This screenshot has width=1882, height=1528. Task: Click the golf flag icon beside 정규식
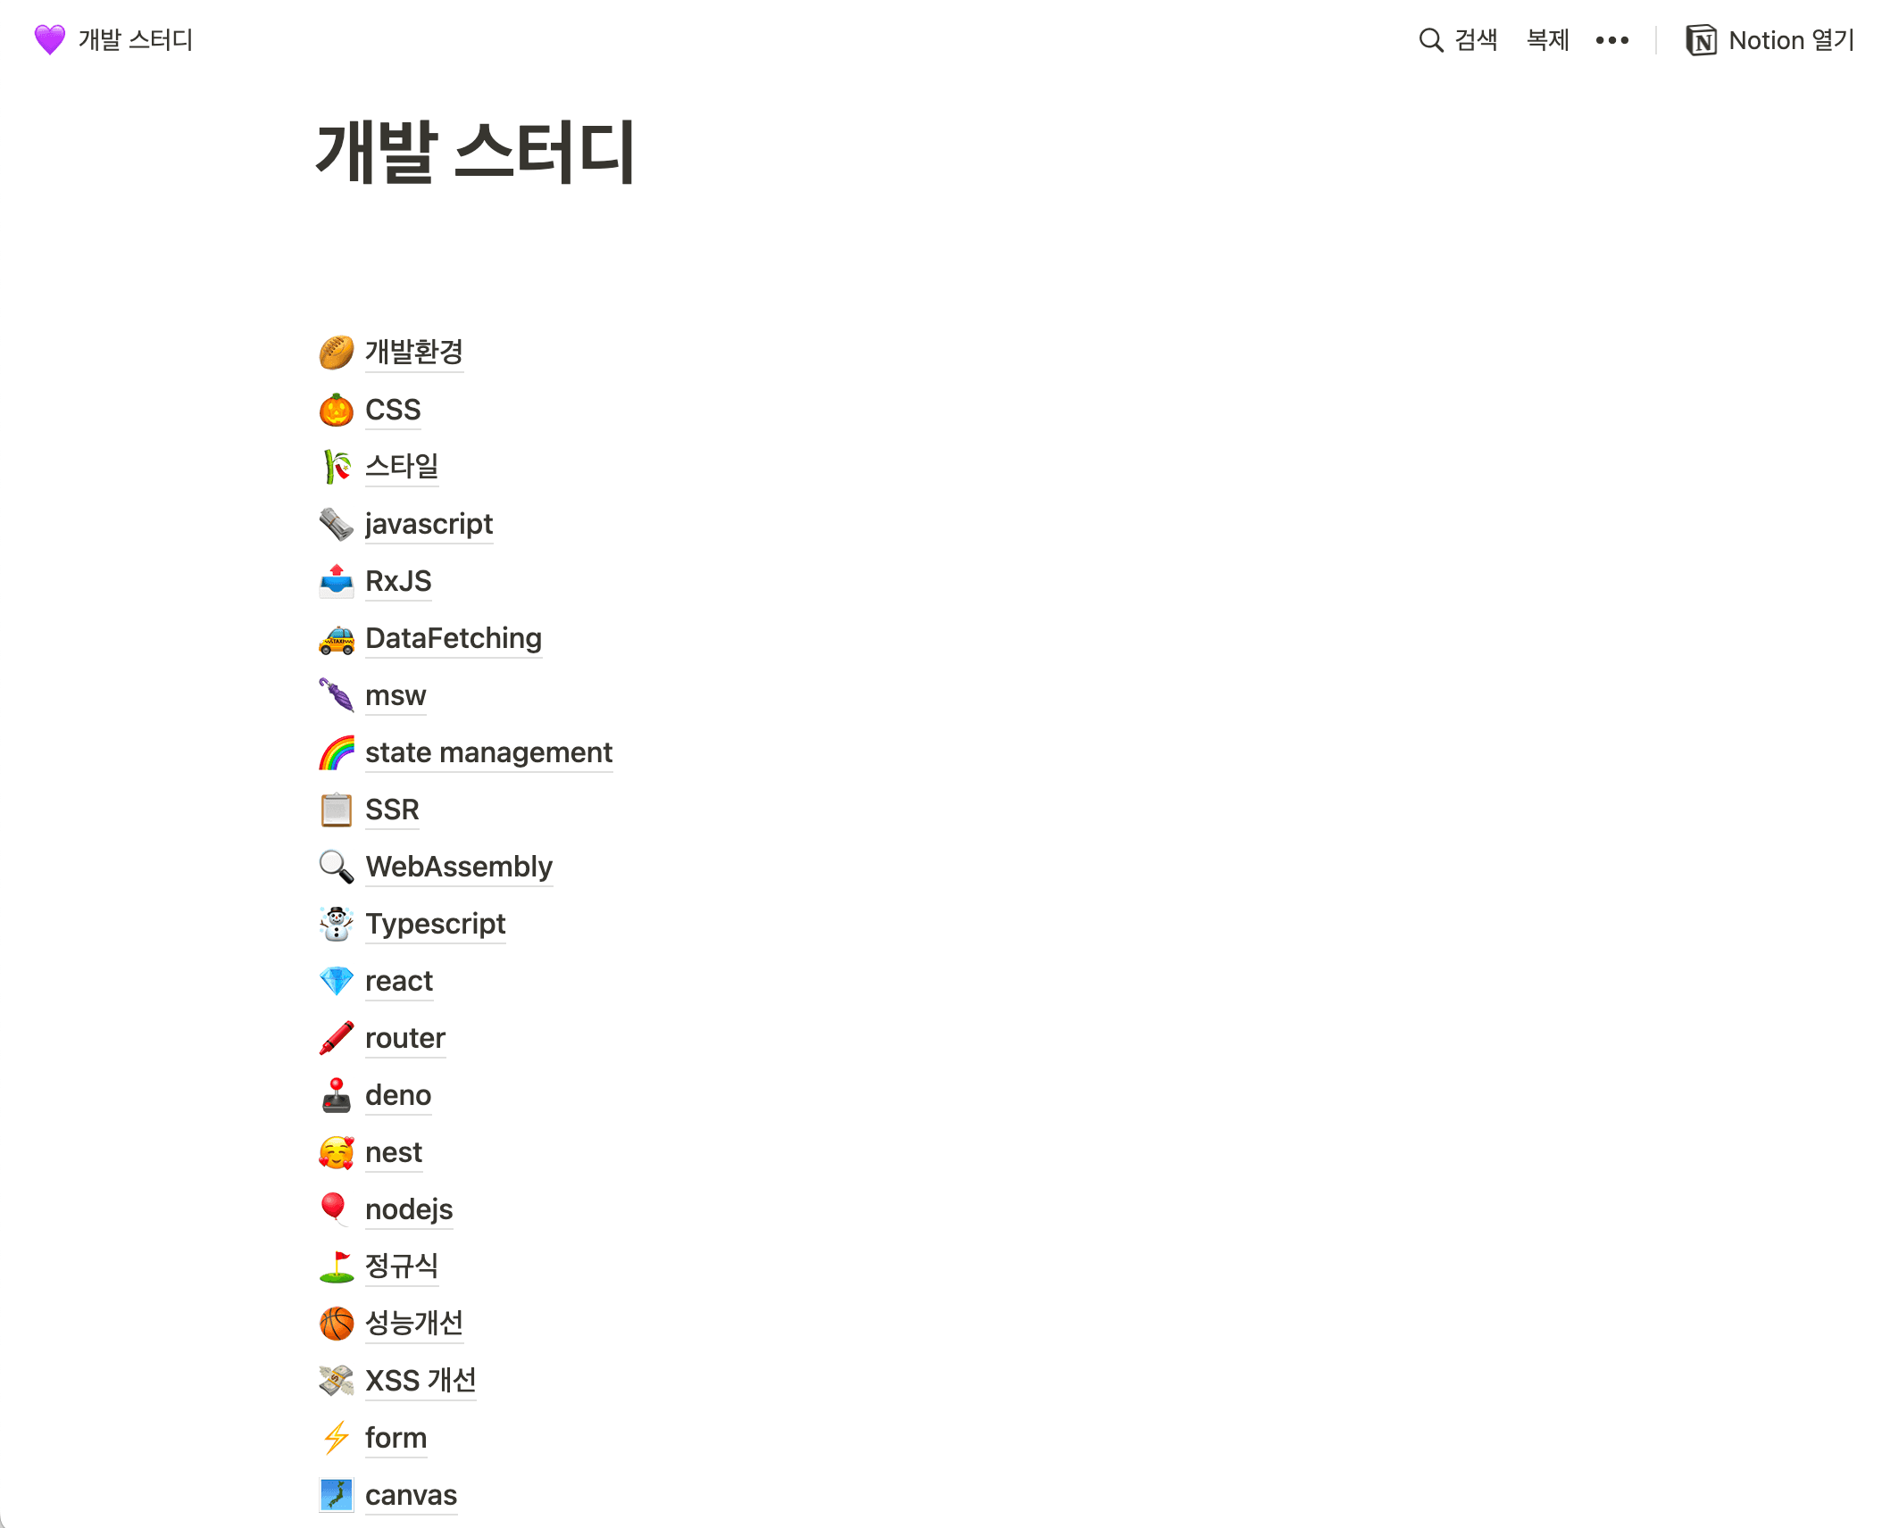pyautogui.click(x=337, y=1266)
